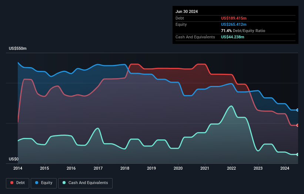Screen dimensions: 304x194
Task: Click the tooltip Cash And Equivalents label
Action: [195, 37]
